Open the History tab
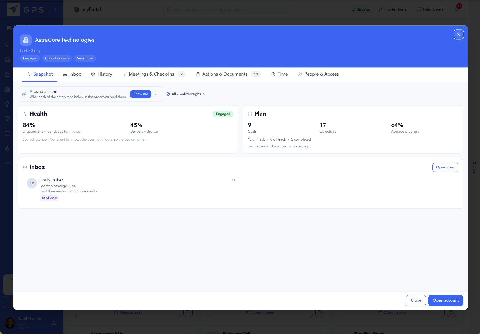The width and height of the screenshot is (480, 334). tap(102, 74)
